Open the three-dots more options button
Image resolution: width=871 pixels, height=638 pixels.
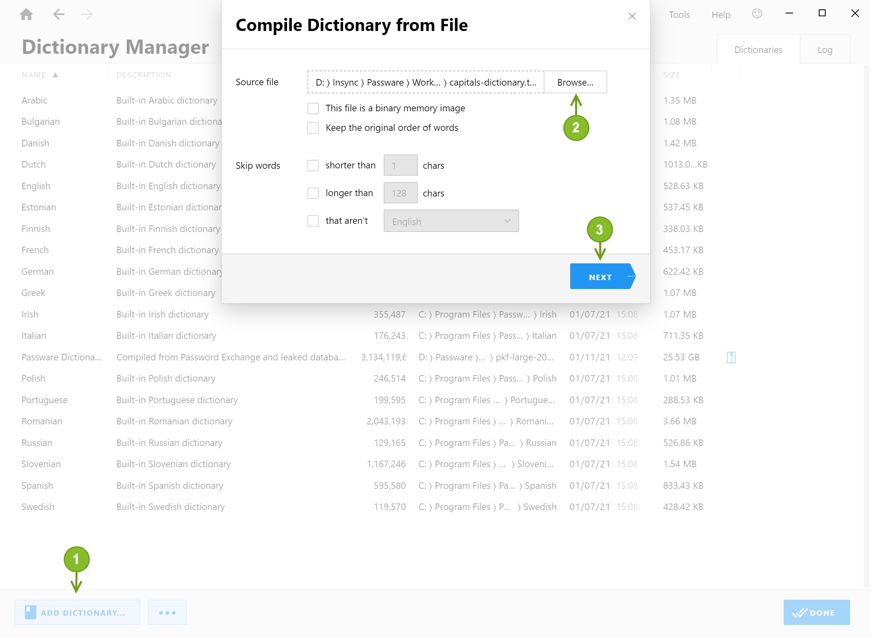[x=167, y=612]
